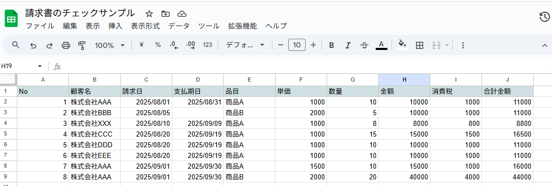Select the 合計金額 cell showing 16500
552x186 pixels.
click(x=508, y=134)
